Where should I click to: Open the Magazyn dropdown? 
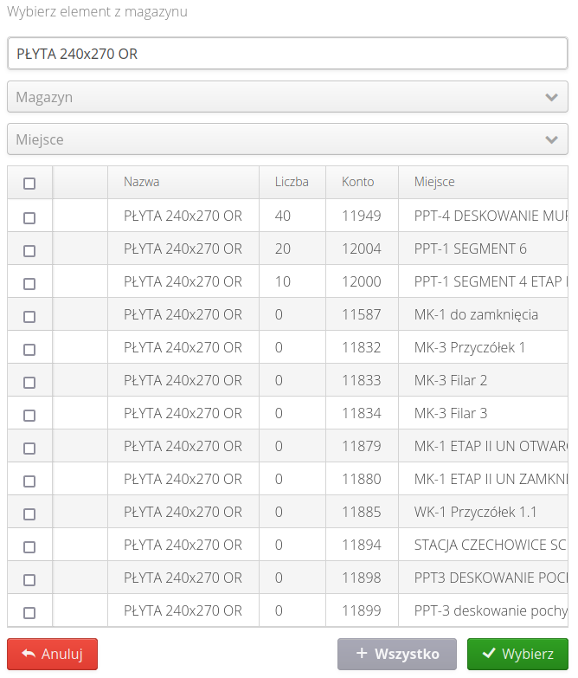click(x=277, y=97)
